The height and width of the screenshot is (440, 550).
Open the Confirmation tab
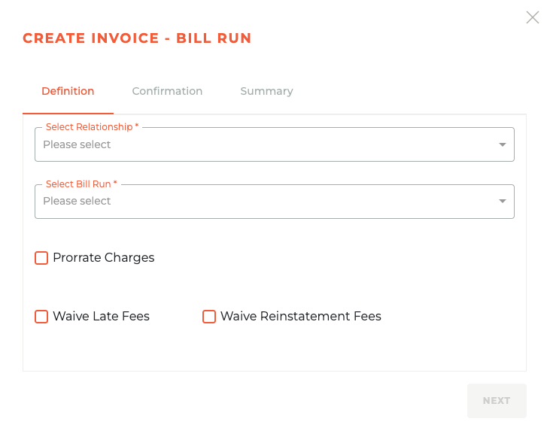click(x=167, y=91)
